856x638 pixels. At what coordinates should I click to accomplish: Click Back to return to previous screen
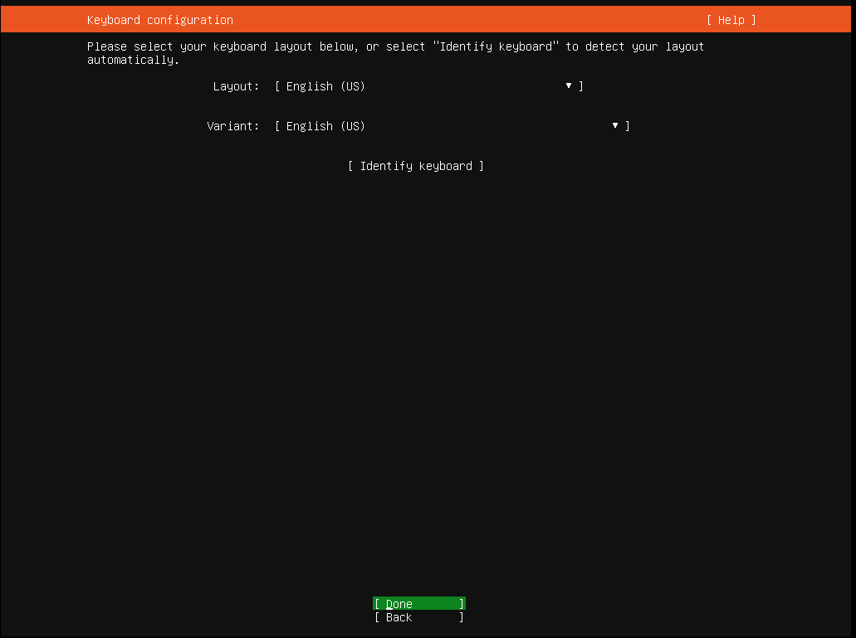(418, 617)
